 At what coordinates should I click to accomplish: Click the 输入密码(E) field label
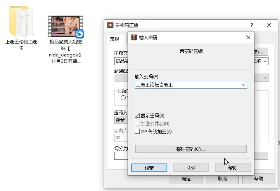tap(146, 77)
